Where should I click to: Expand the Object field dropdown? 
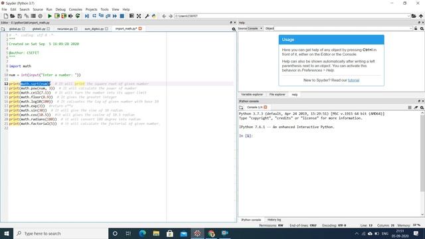(x=411, y=29)
